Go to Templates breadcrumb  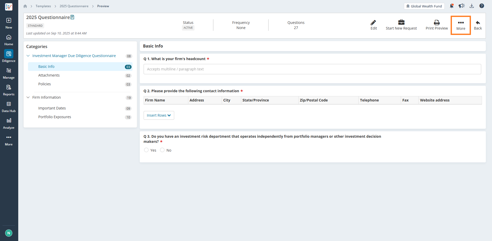click(43, 6)
